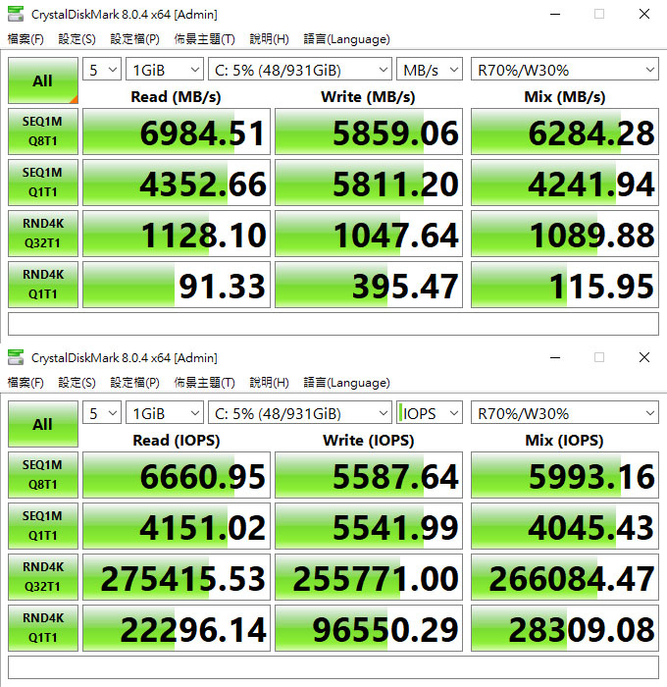Click the 28309.08 IOPS mix result
667x687 pixels.
[x=565, y=628]
